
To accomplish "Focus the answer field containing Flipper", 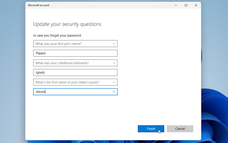I will click(x=75, y=53).
